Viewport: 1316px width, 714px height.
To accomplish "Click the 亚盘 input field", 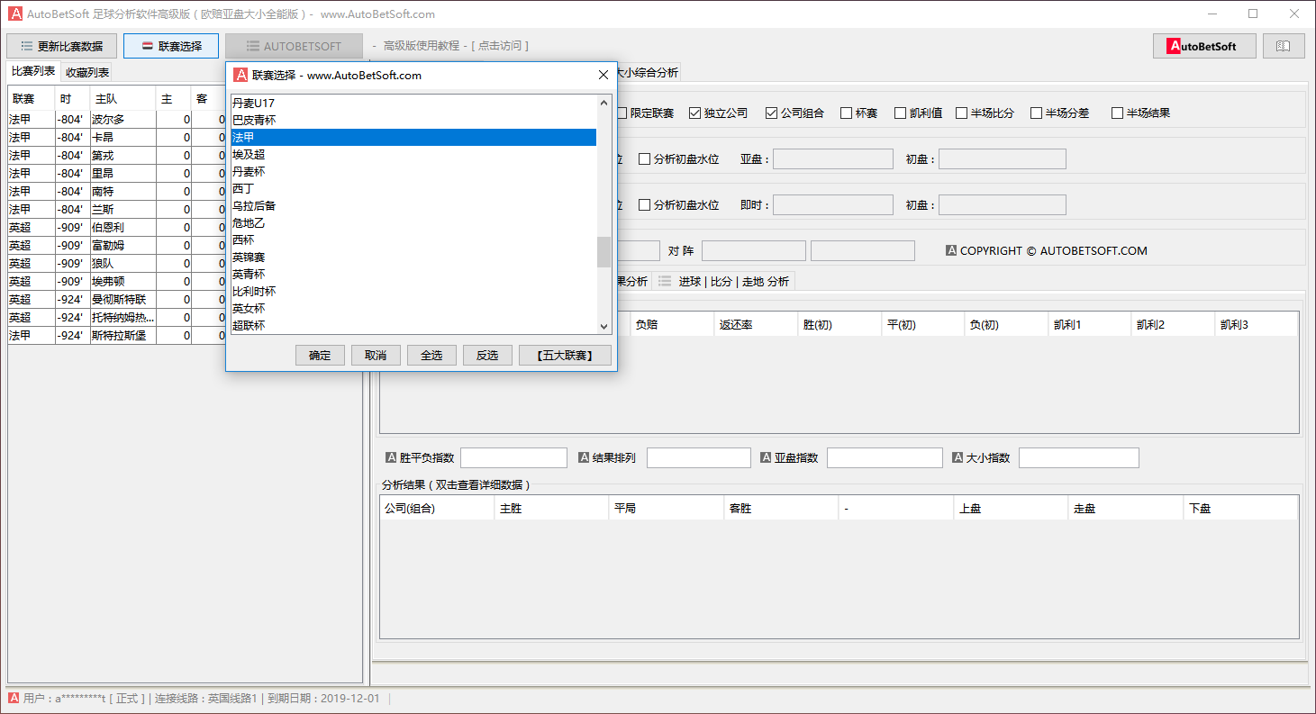I will coord(833,159).
